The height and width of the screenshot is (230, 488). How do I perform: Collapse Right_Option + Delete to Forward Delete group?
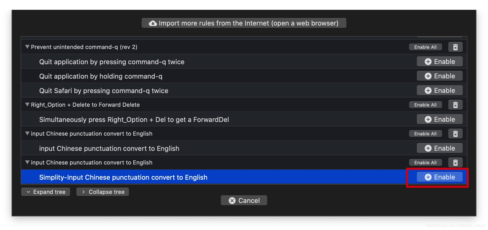(27, 105)
